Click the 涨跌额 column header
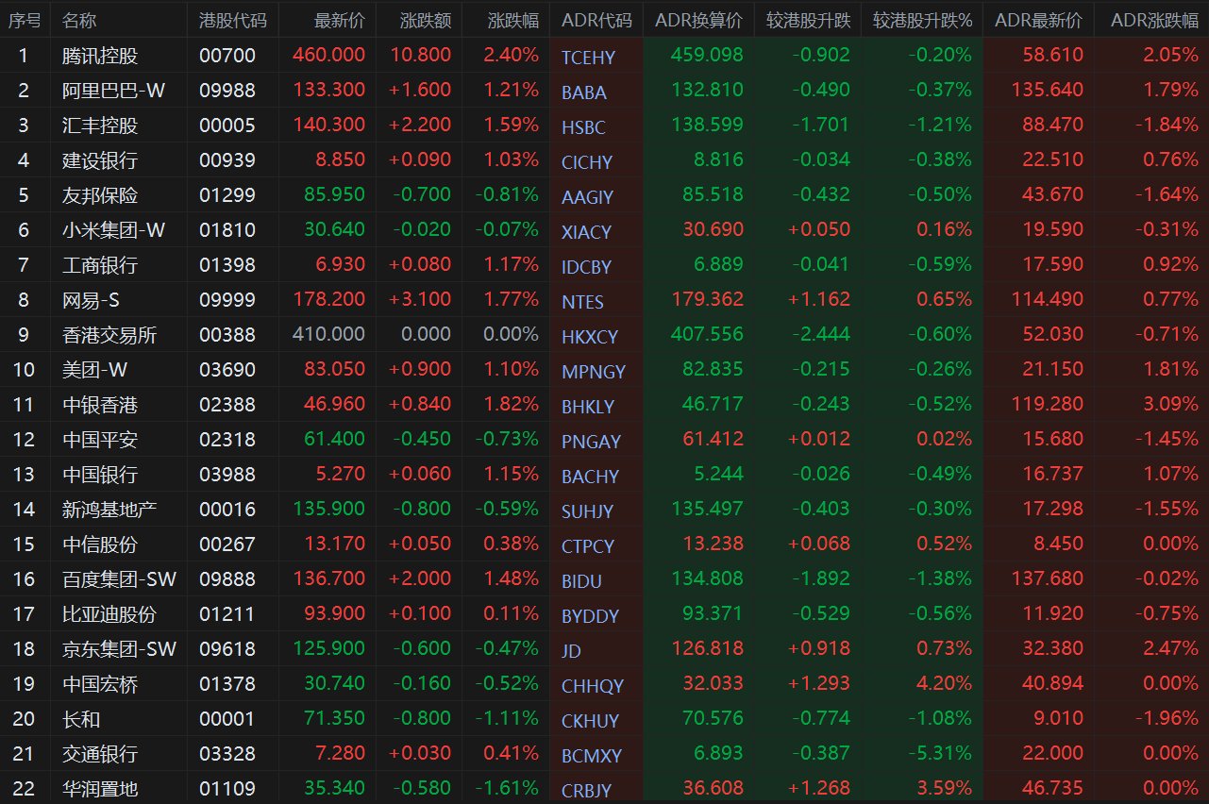1209x804 pixels. click(x=426, y=20)
